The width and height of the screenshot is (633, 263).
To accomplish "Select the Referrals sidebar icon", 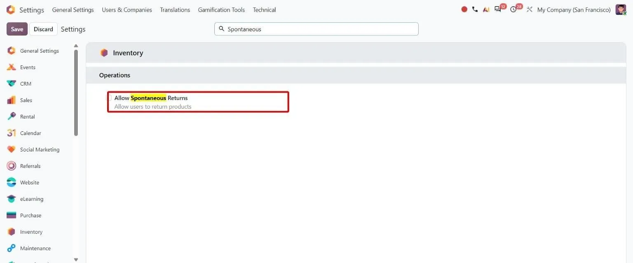I will coord(12,166).
